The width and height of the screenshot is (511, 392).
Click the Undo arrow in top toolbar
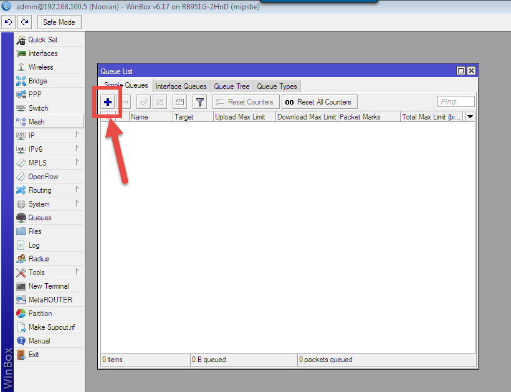pyautogui.click(x=9, y=22)
